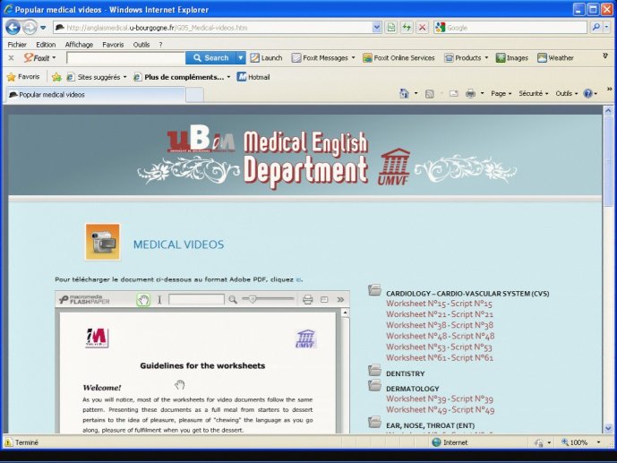Viewport: 617px width, 463px height.
Task: Open the recent pages dropdown beside navigation arrows
Action: (x=43, y=28)
